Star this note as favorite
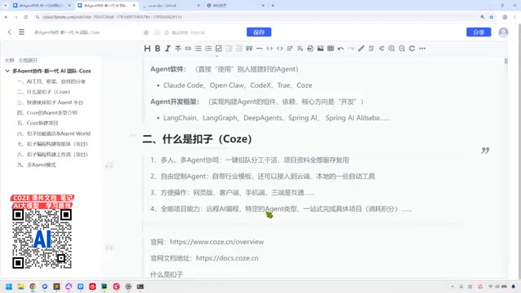 (x=146, y=33)
